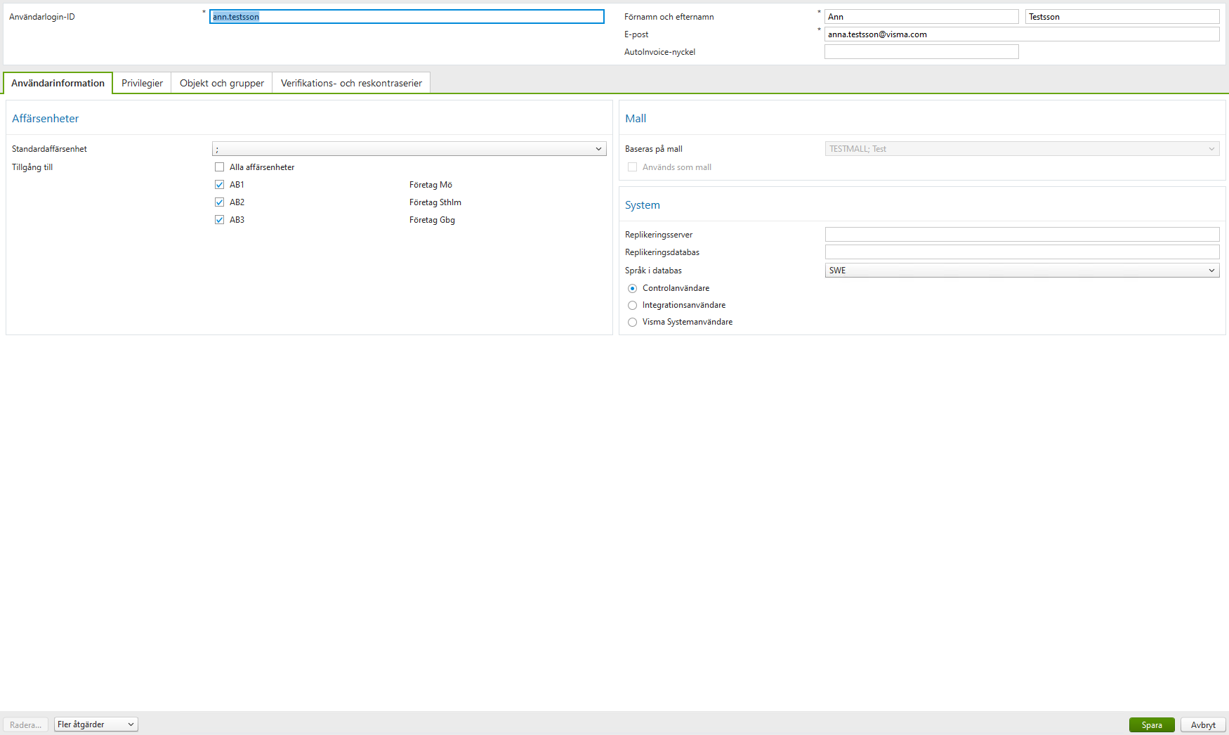This screenshot has width=1229, height=735.
Task: Focus the Replikeringsserver input field
Action: [x=1021, y=234]
